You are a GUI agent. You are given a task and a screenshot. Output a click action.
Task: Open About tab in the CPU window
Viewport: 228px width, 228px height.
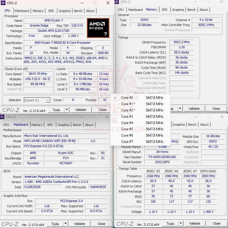[90, 11]
